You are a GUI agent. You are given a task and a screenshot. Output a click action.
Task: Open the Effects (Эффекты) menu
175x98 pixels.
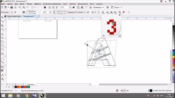click(37, 4)
